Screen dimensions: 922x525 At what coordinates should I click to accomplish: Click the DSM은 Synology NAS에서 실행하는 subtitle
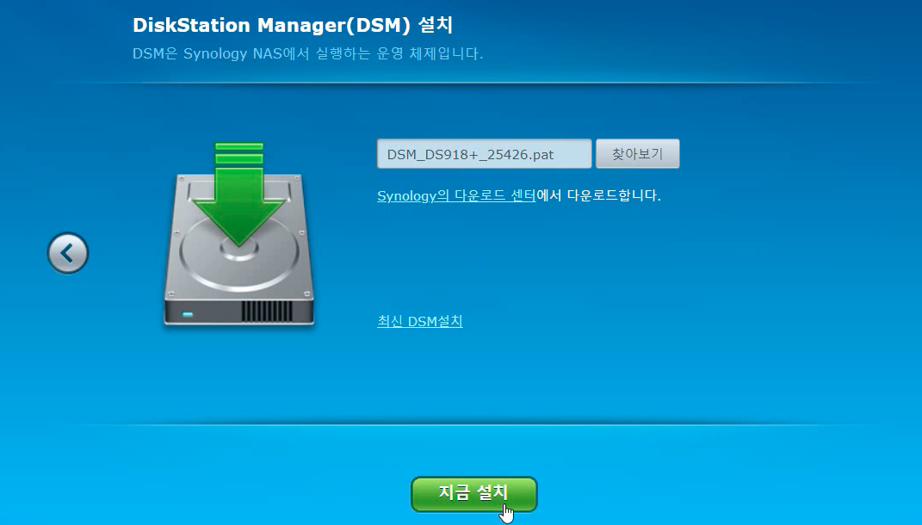click(307, 53)
